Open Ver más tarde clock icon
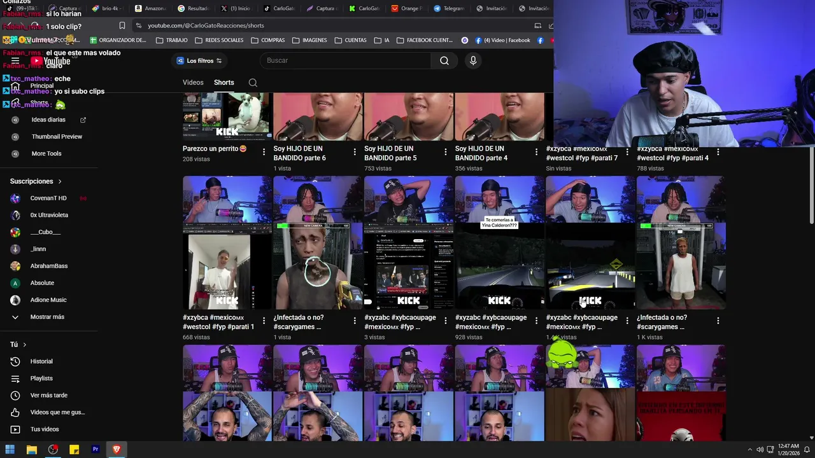 pos(15,395)
